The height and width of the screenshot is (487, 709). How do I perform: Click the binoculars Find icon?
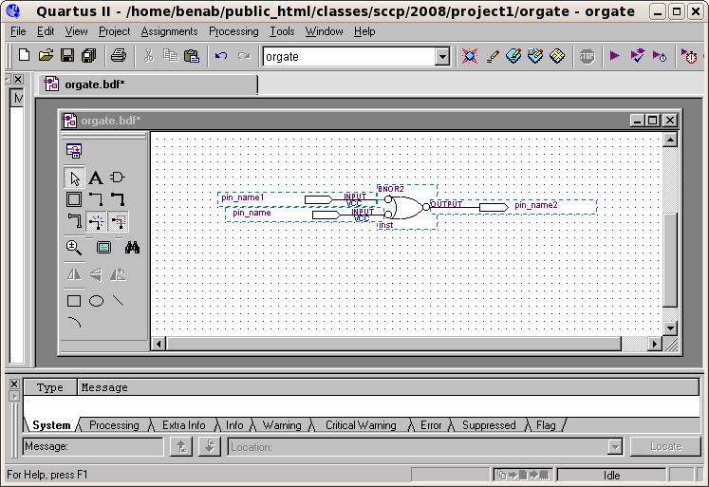point(132,248)
